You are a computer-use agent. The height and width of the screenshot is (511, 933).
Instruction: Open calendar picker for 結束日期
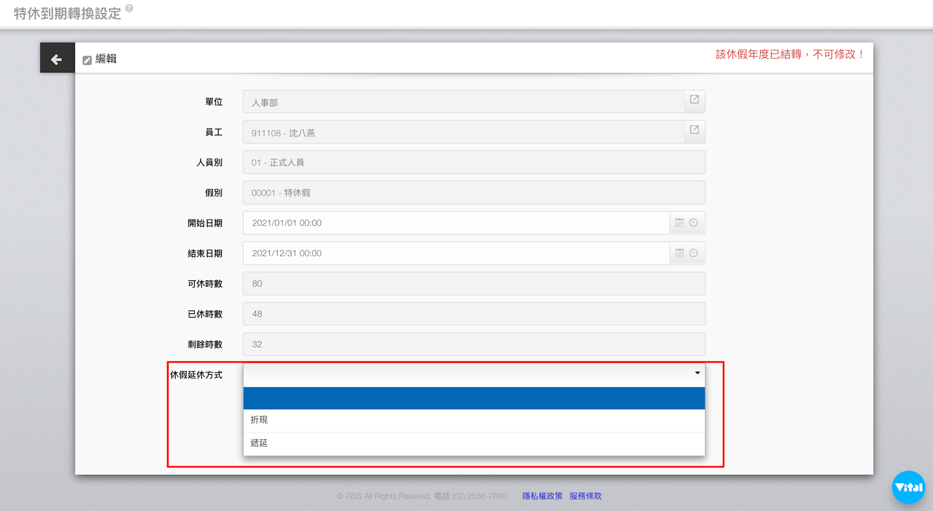tap(679, 253)
